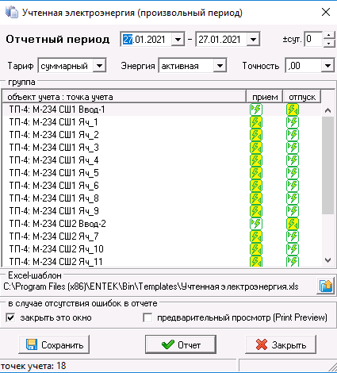Enable предварительный просмотр (Print Preview) checkbox
This screenshot has width=337, height=373.
147,317
